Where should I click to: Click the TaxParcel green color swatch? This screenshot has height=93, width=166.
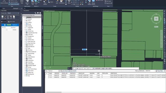point(9,25)
